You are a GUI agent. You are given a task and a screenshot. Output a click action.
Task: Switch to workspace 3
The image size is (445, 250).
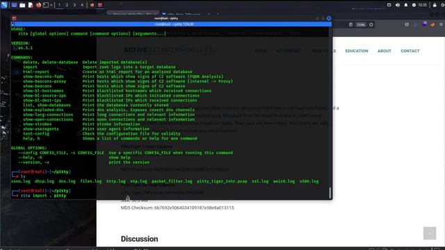(x=74, y=5)
